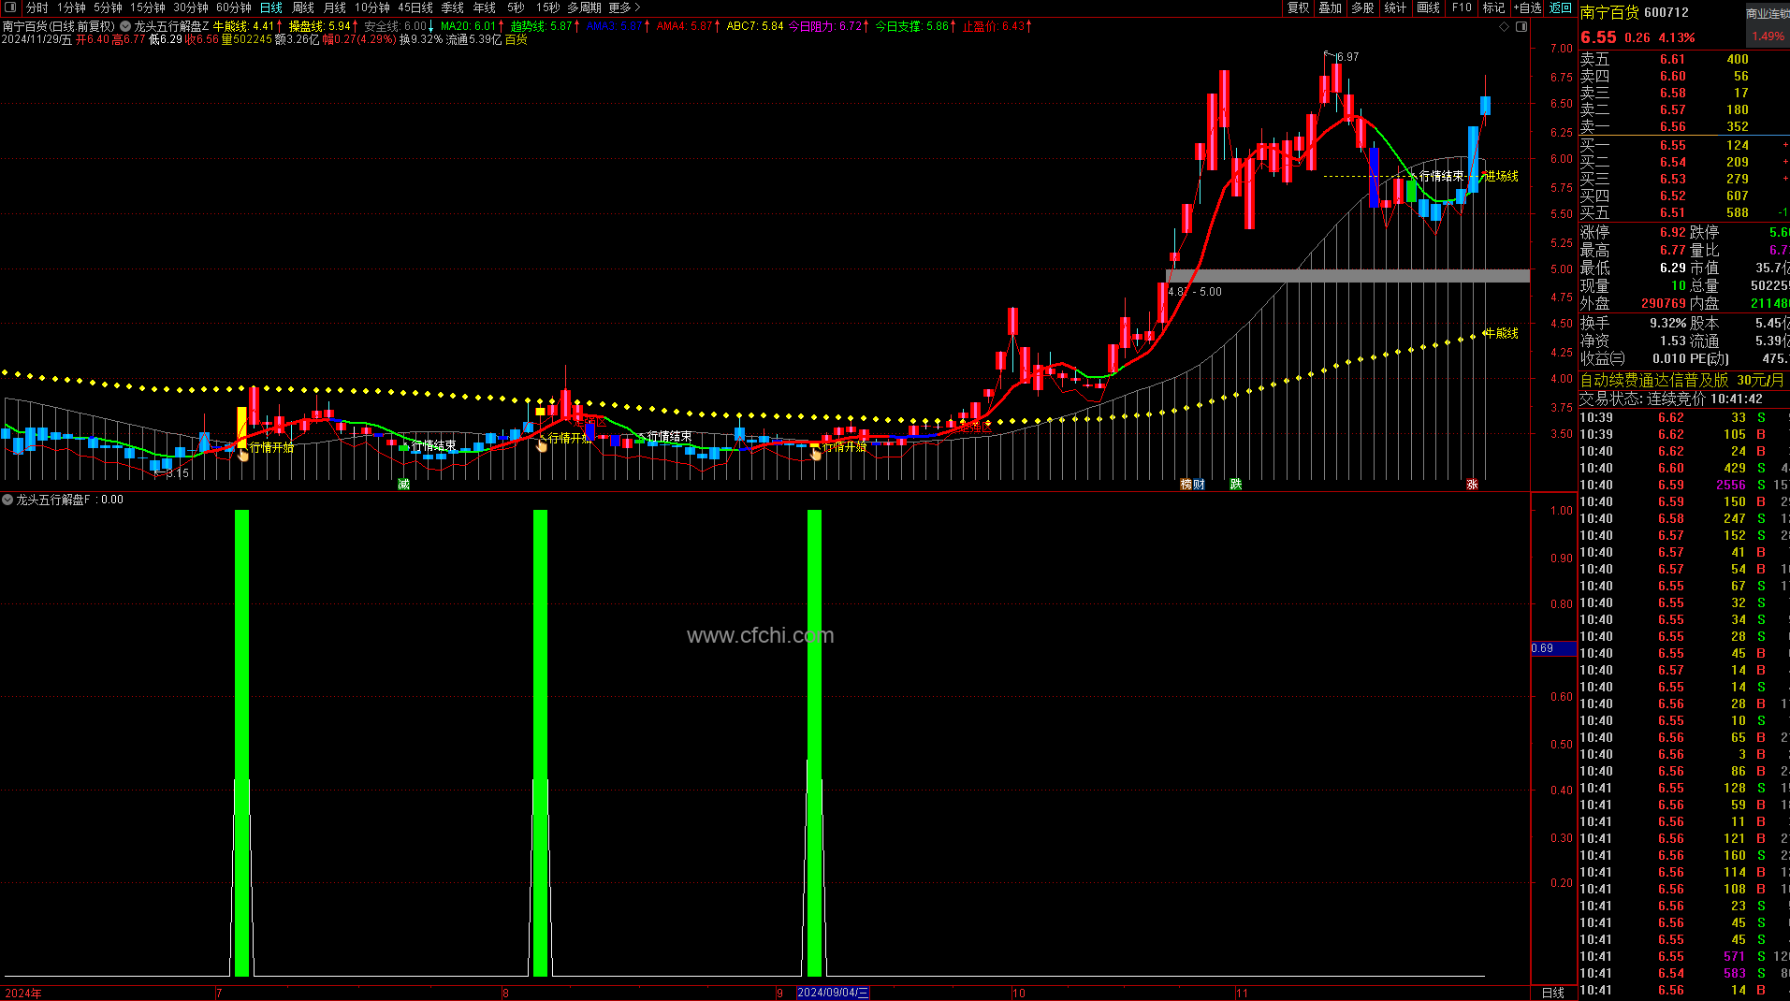1790x1001 pixels.
Task: Click the 商业连锁 sector tag
Action: 1768,13
